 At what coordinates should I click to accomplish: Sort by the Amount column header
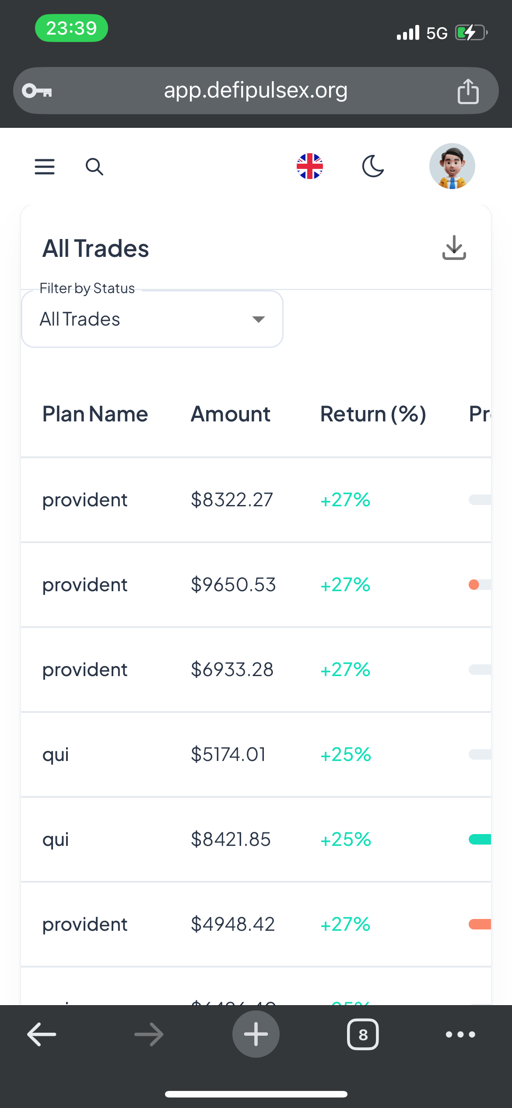(231, 414)
